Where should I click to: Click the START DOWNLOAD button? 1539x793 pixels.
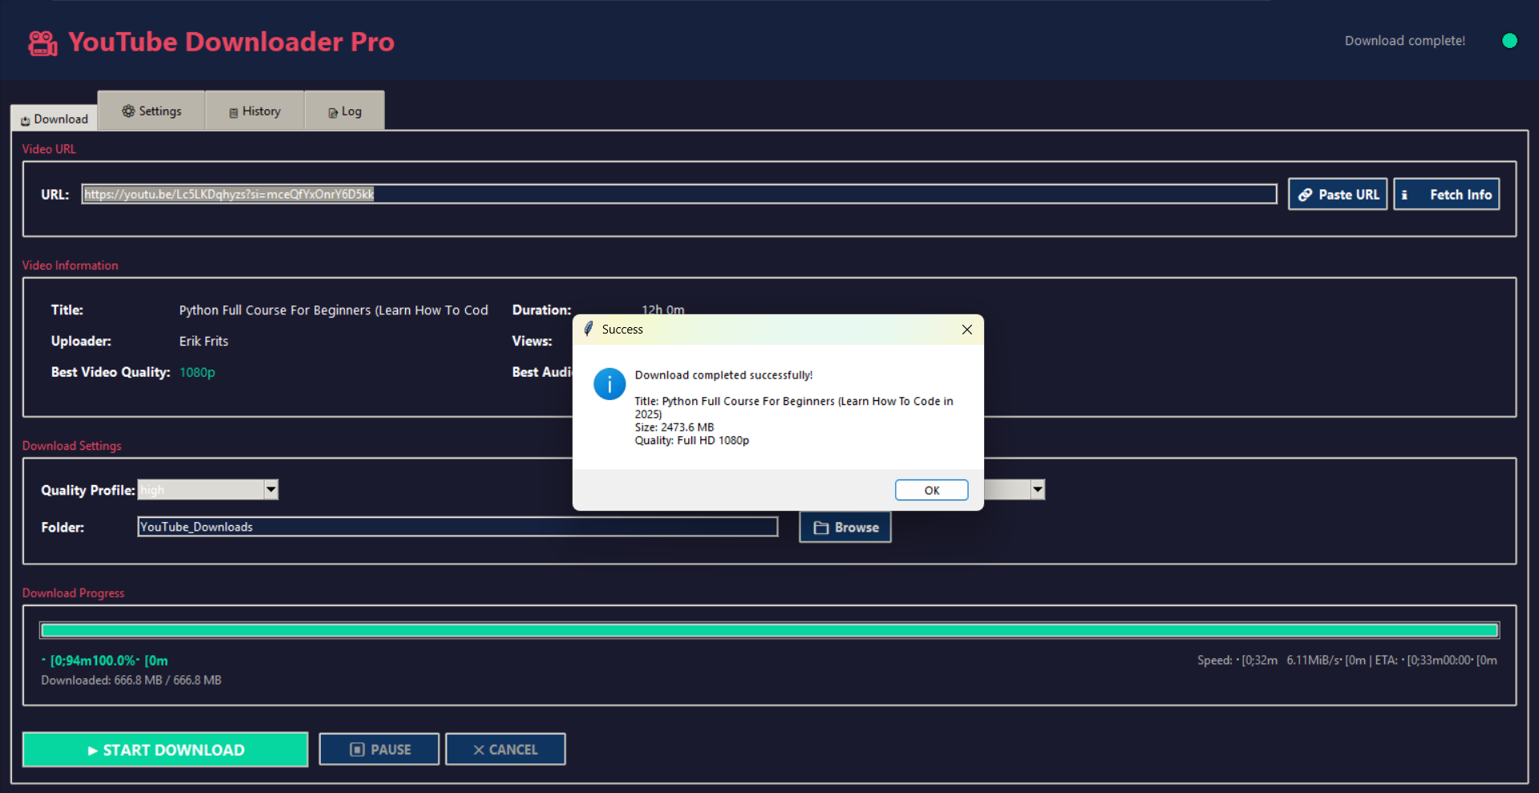(x=165, y=750)
